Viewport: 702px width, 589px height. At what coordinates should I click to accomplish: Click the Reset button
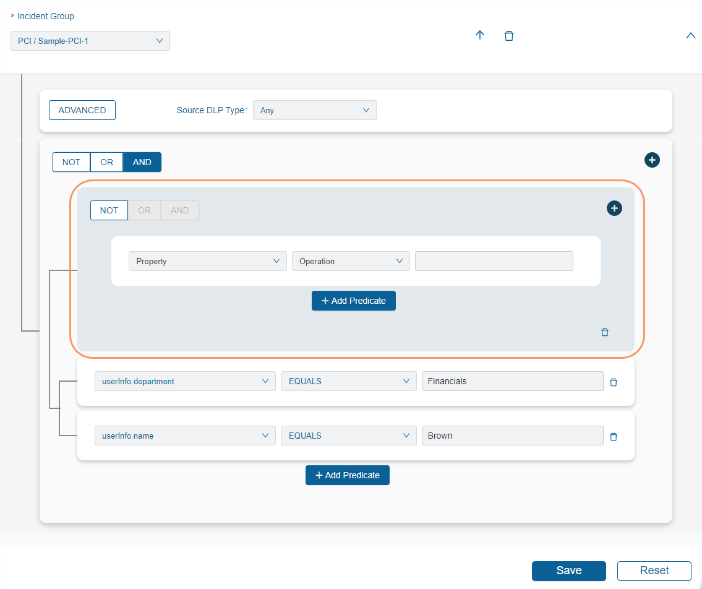654,570
